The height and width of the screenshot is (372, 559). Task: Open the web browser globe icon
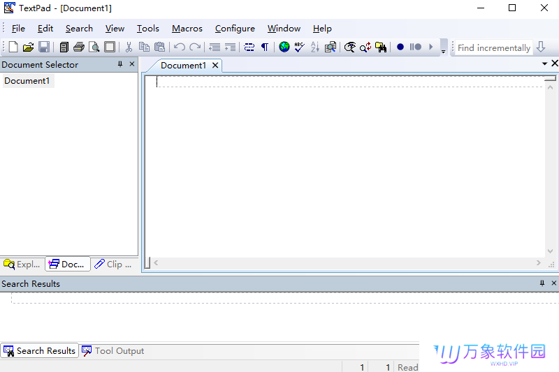click(x=284, y=47)
